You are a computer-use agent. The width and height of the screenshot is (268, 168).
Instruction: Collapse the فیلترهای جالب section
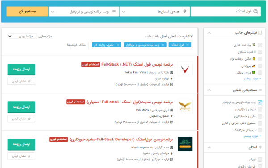click(209, 33)
